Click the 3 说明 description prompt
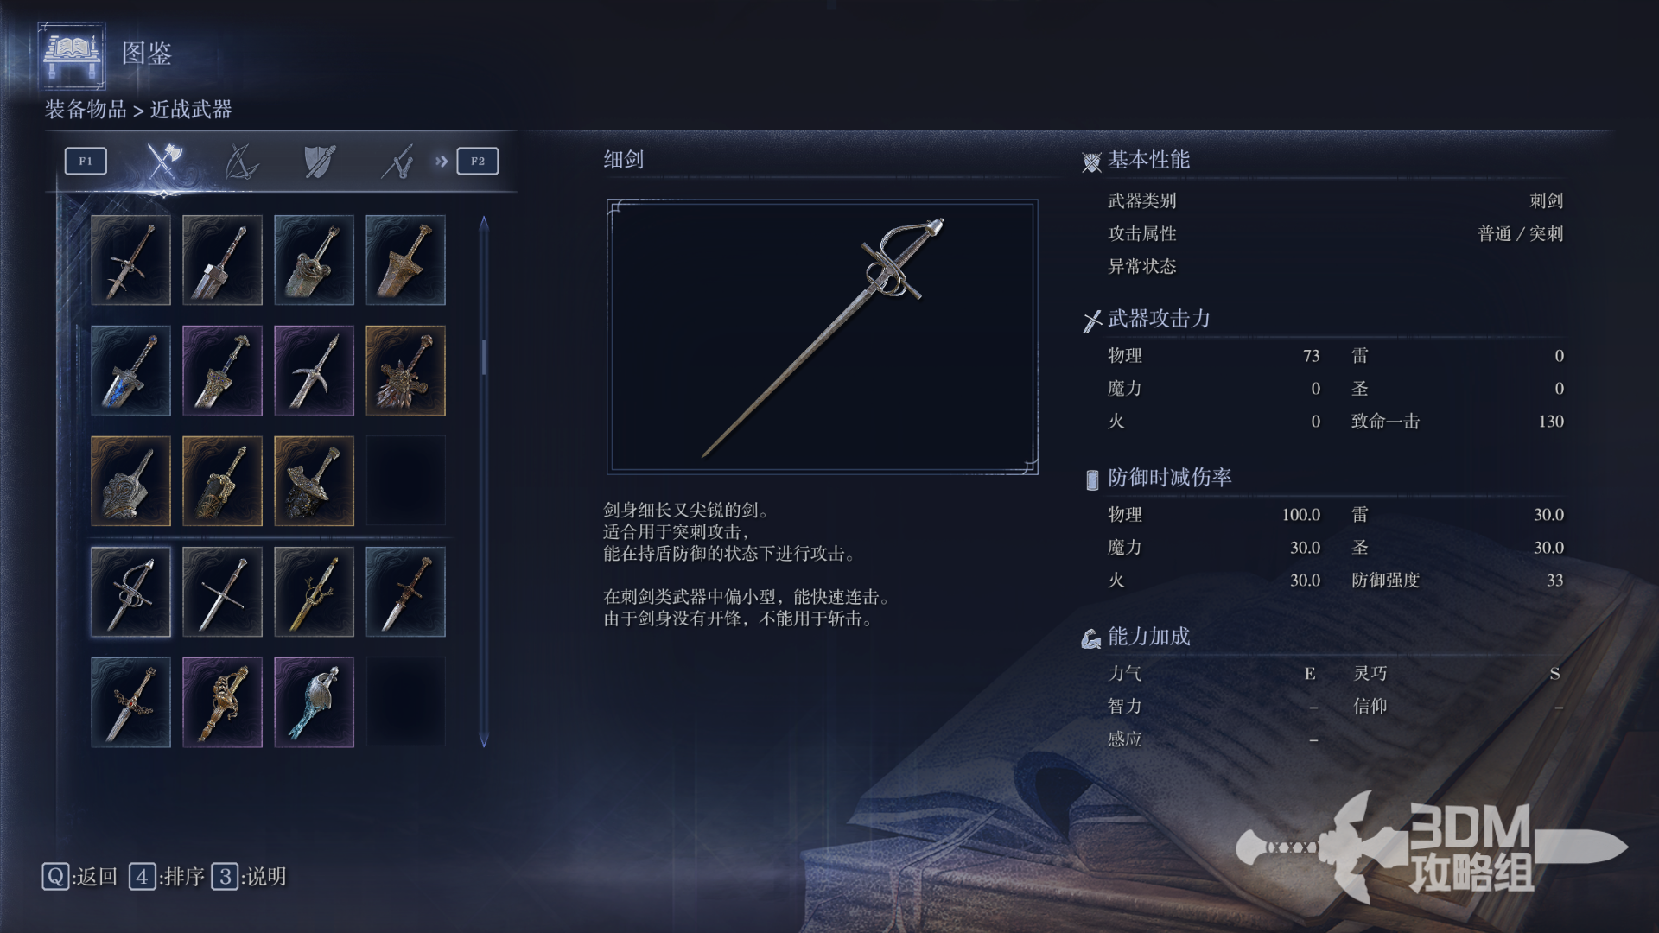The height and width of the screenshot is (933, 1659). [x=249, y=877]
